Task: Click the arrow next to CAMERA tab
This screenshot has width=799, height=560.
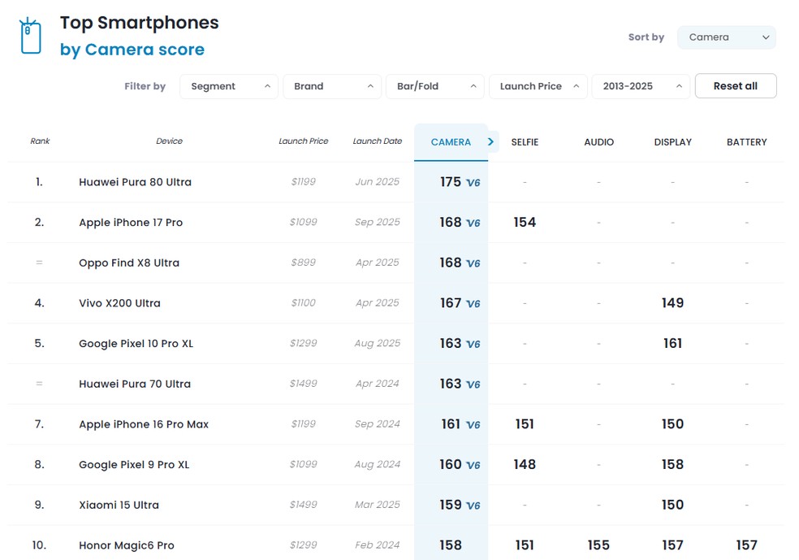Action: click(x=490, y=141)
